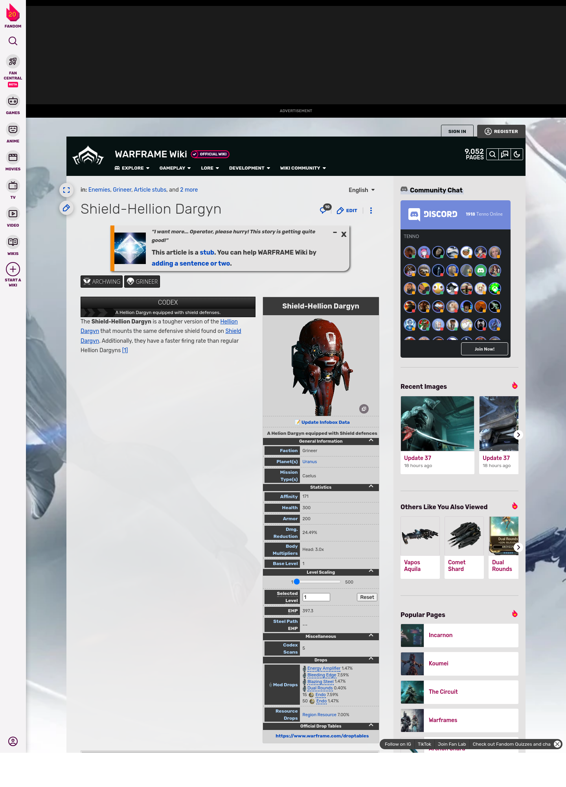Open the wiki discussions icon in header

click(x=505, y=154)
